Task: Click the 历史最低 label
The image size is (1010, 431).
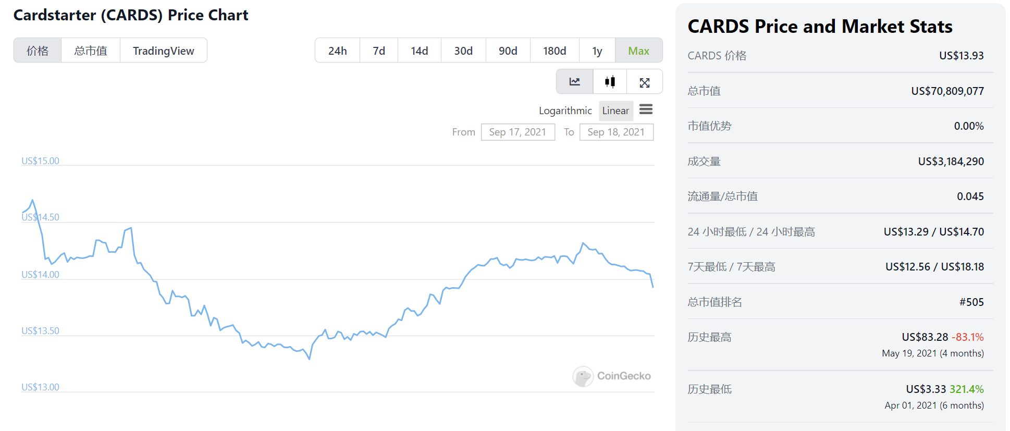Action: 709,389
